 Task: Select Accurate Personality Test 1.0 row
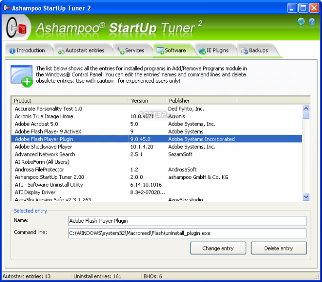coord(157,109)
